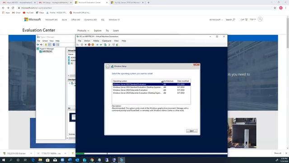Expand options for SQL2019-SSEI-Eval download
Screen dimensions: 289x163
point(31,153)
